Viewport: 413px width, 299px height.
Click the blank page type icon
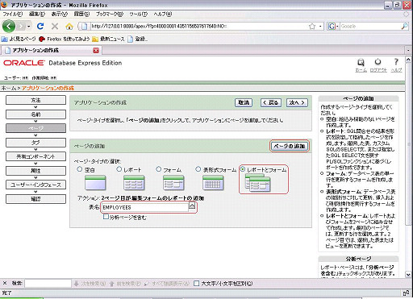[x=95, y=183]
